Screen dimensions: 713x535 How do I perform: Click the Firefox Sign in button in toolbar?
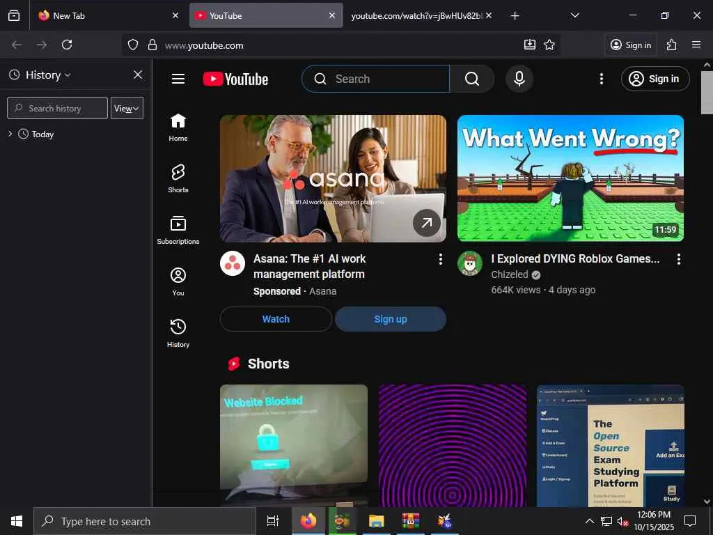coord(631,45)
